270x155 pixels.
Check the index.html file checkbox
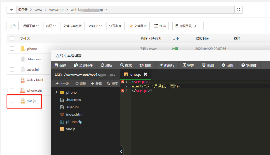pyautogui.click(x=12, y=80)
